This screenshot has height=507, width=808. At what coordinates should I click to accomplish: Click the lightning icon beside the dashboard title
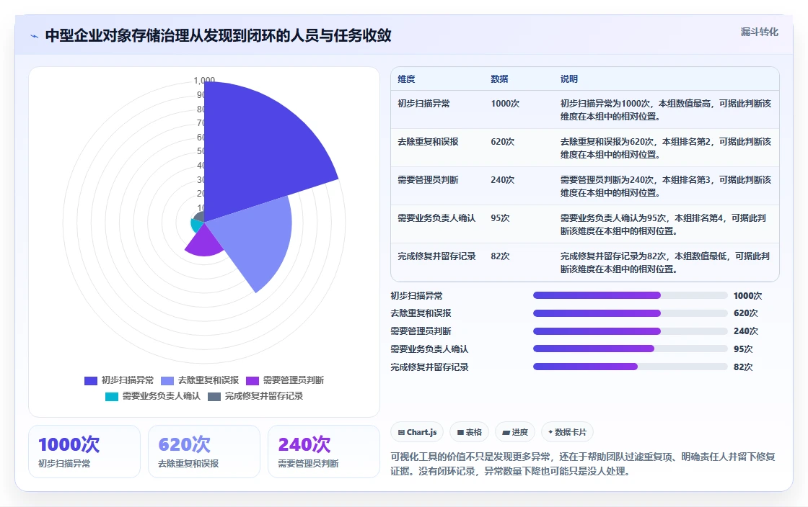(35, 36)
